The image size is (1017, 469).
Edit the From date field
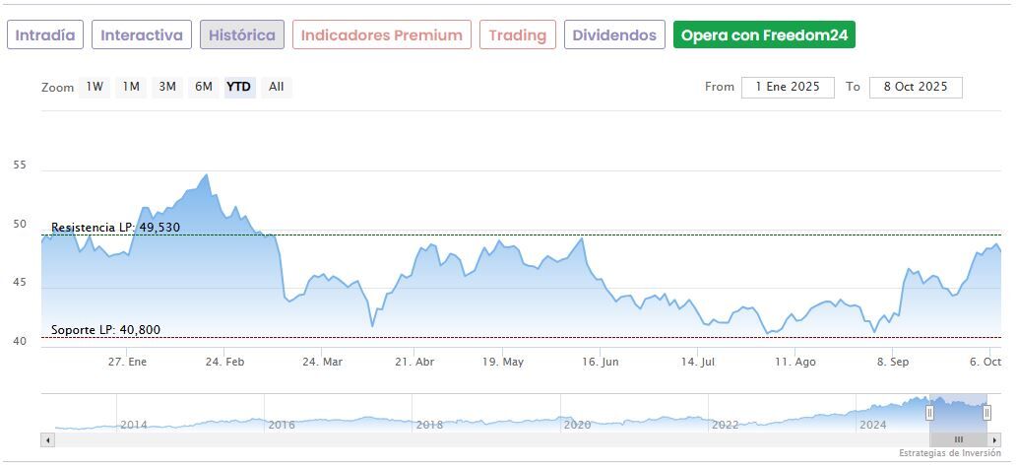[788, 87]
